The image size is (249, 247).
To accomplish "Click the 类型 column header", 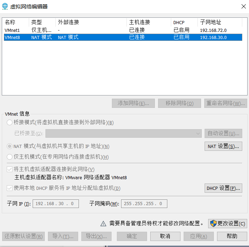I will click(x=42, y=22).
